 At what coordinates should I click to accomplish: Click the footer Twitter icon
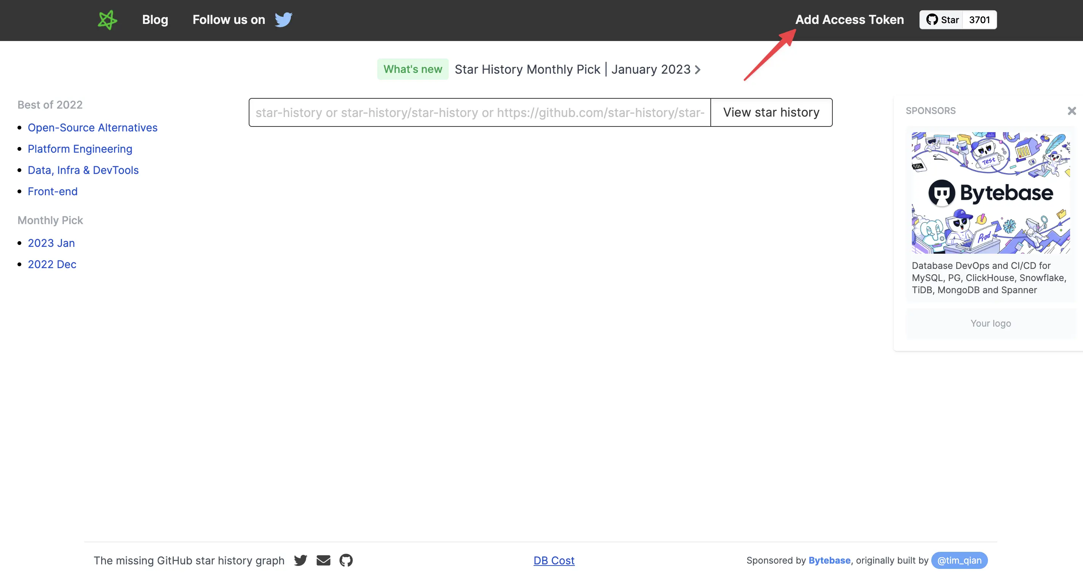(x=300, y=560)
